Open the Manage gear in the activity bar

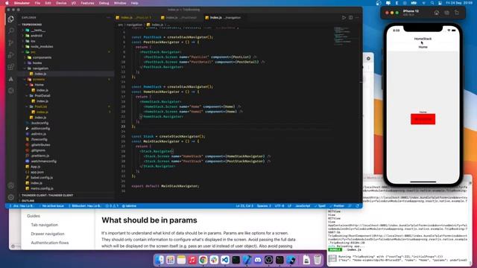click(x=11, y=197)
